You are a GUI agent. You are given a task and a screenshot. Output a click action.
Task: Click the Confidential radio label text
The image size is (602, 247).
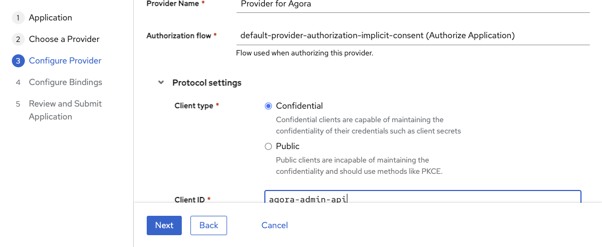pyautogui.click(x=299, y=106)
